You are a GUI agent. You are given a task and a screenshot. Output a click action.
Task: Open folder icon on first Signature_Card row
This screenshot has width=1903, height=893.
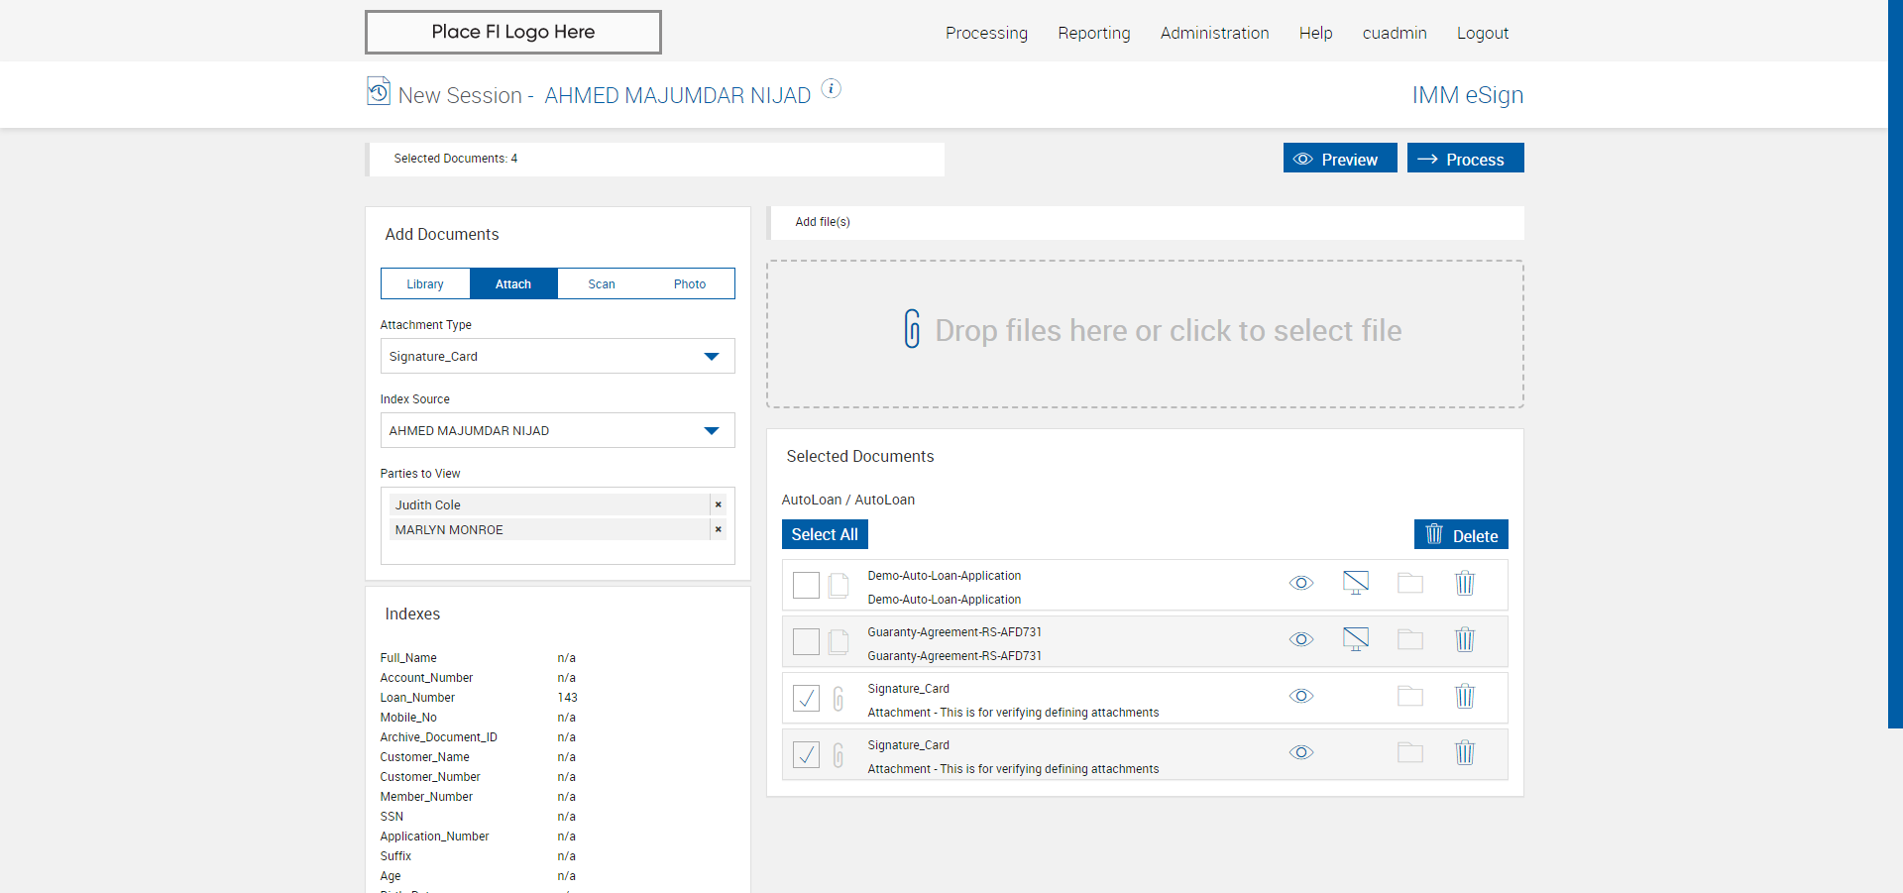click(x=1409, y=696)
